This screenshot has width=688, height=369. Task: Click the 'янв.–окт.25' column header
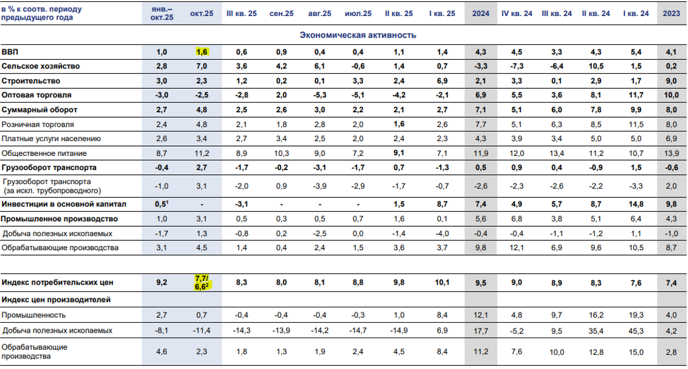pos(162,14)
